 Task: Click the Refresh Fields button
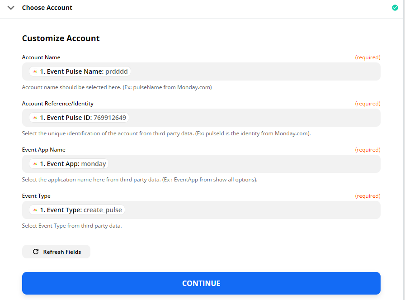tap(56, 252)
